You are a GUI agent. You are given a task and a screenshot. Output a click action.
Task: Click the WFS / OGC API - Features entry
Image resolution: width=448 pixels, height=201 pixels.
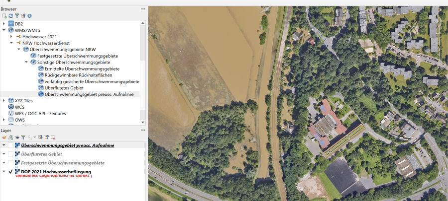[40, 113]
